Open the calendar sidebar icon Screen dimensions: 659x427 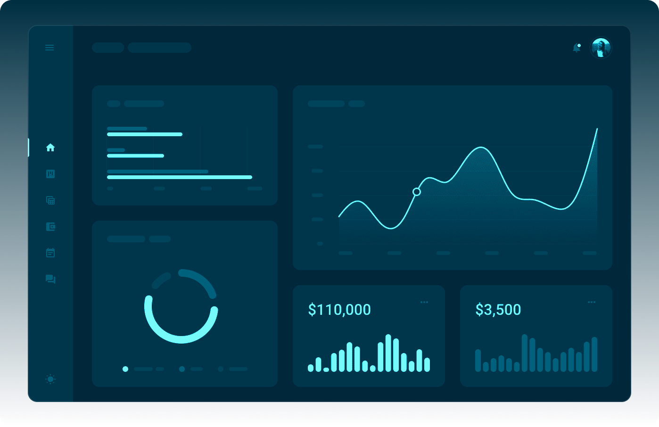pyautogui.click(x=50, y=253)
